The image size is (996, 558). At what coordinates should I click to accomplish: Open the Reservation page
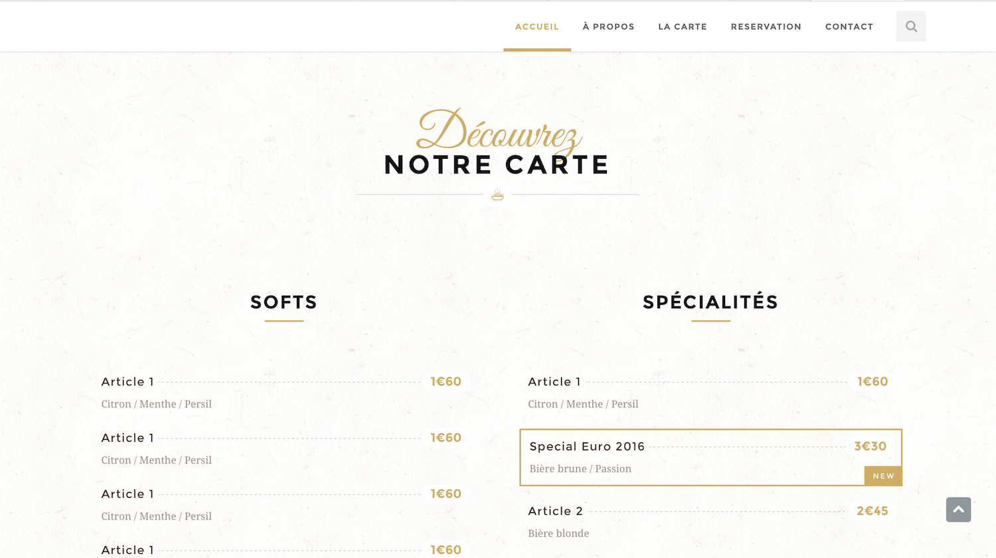coord(766,27)
